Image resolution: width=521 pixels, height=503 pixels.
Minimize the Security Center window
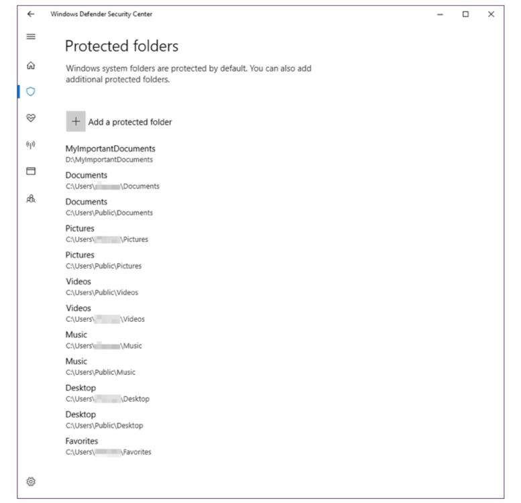[440, 14]
